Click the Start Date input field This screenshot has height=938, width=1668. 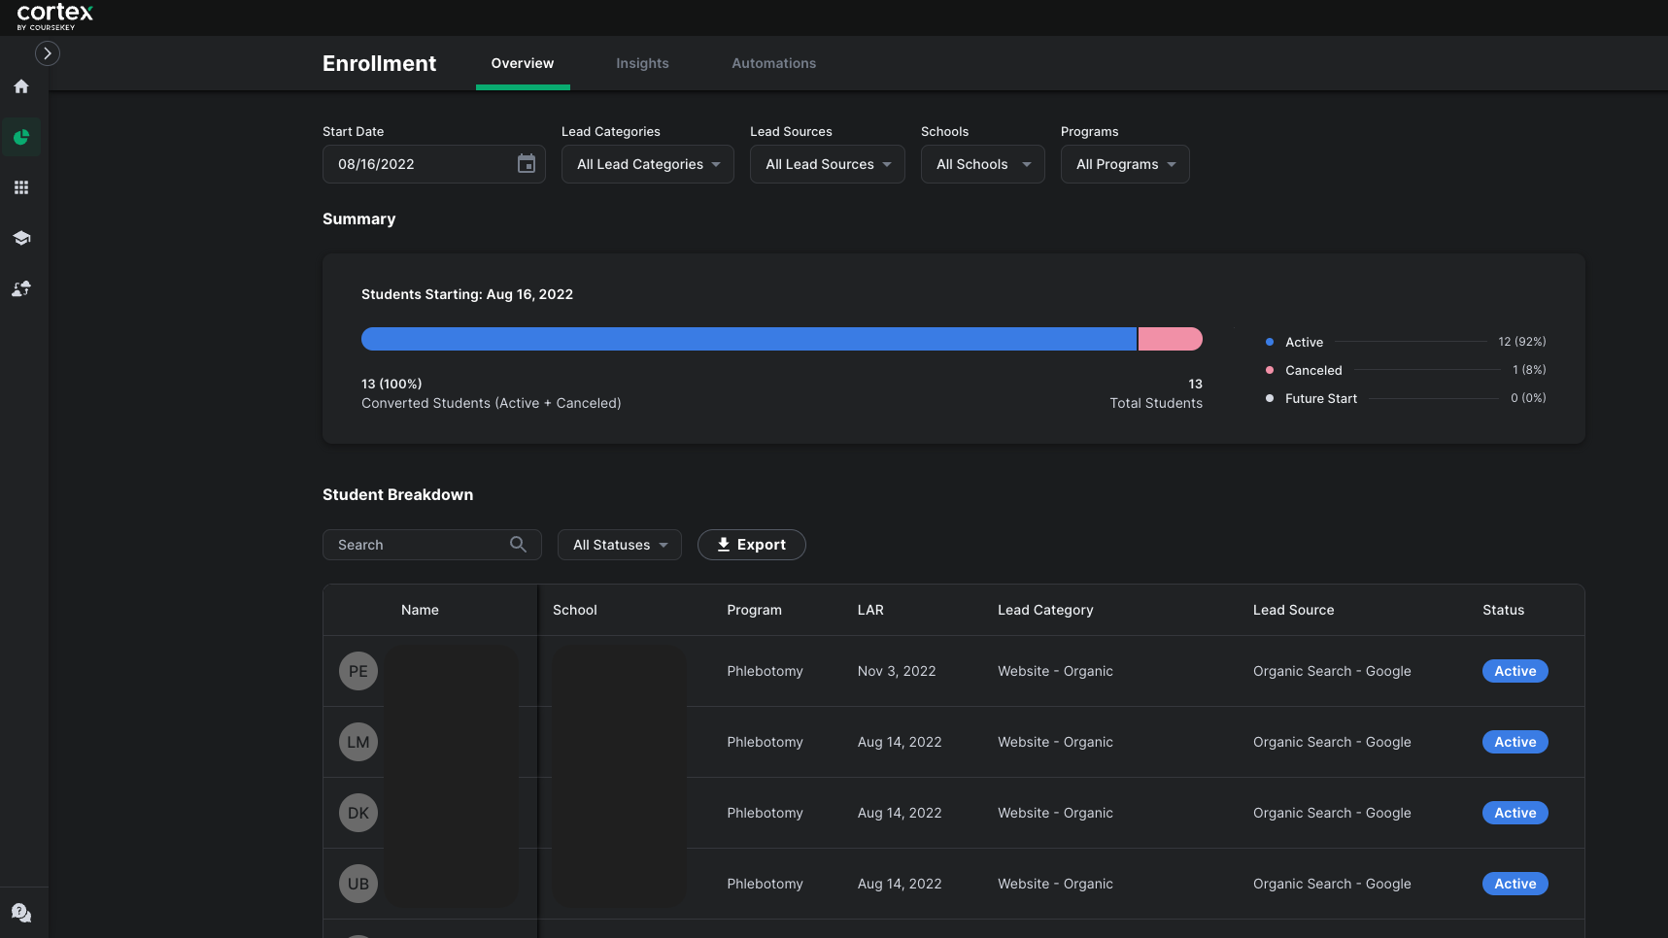point(434,164)
